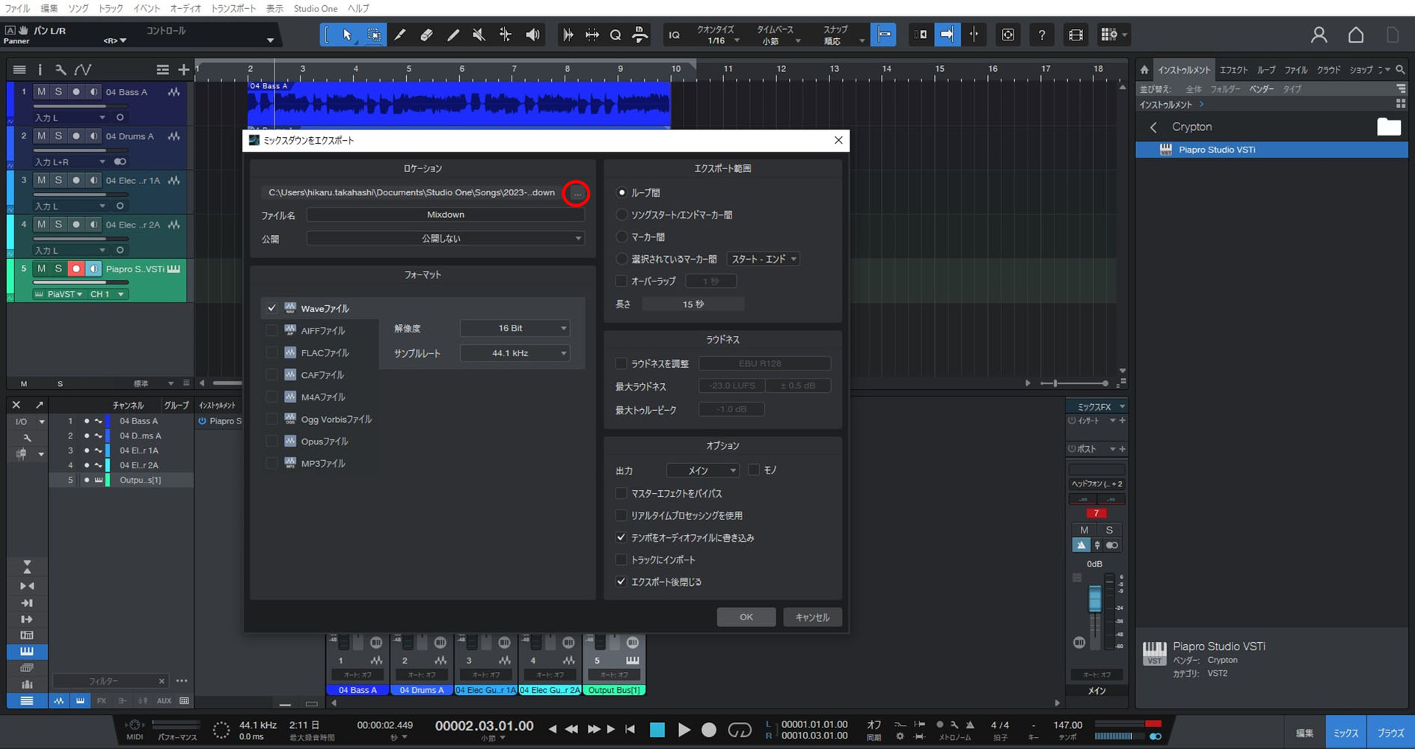Toggle the loop button in transport

(739, 730)
